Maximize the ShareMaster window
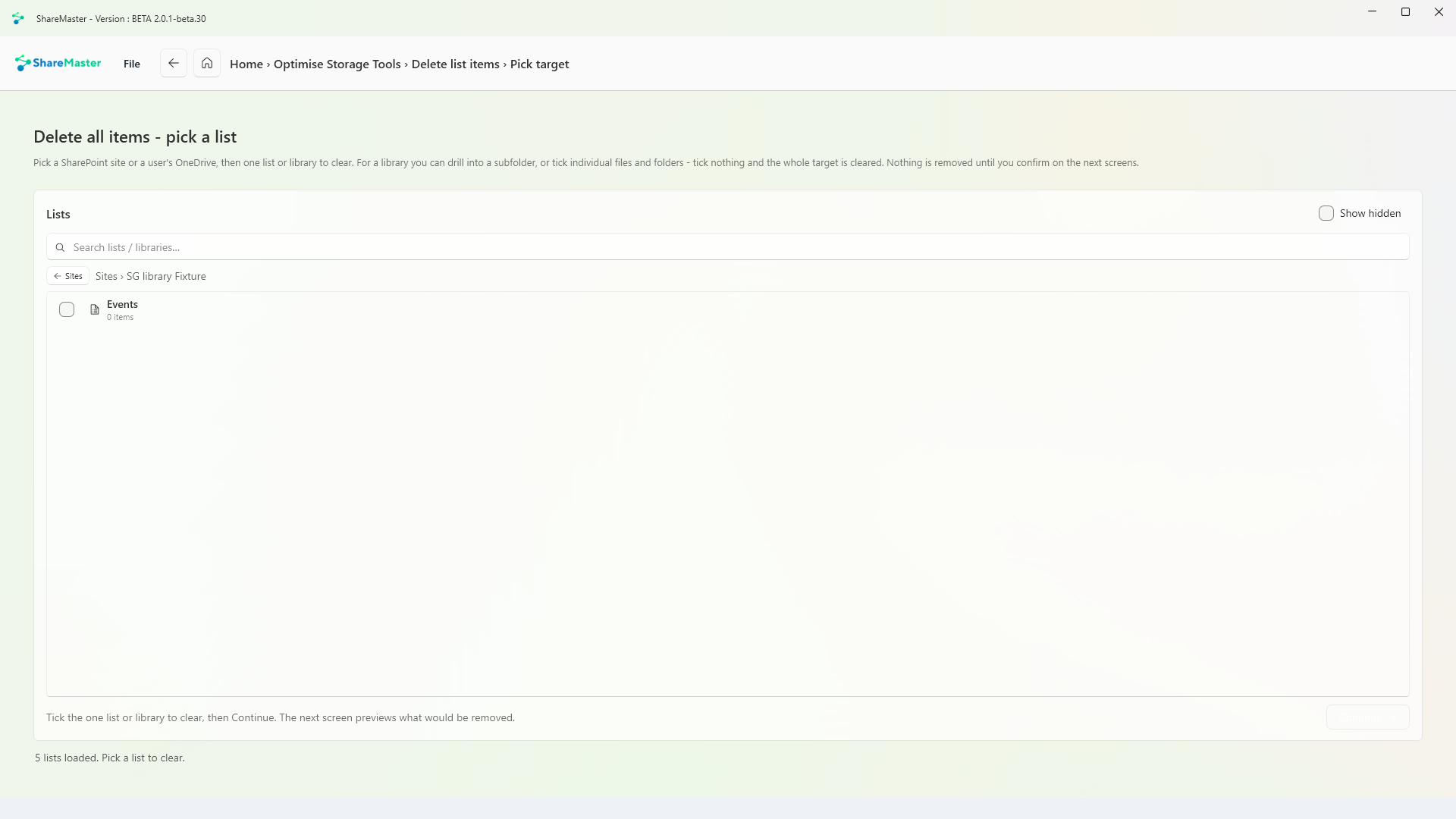The height and width of the screenshot is (819, 1456). click(1405, 12)
